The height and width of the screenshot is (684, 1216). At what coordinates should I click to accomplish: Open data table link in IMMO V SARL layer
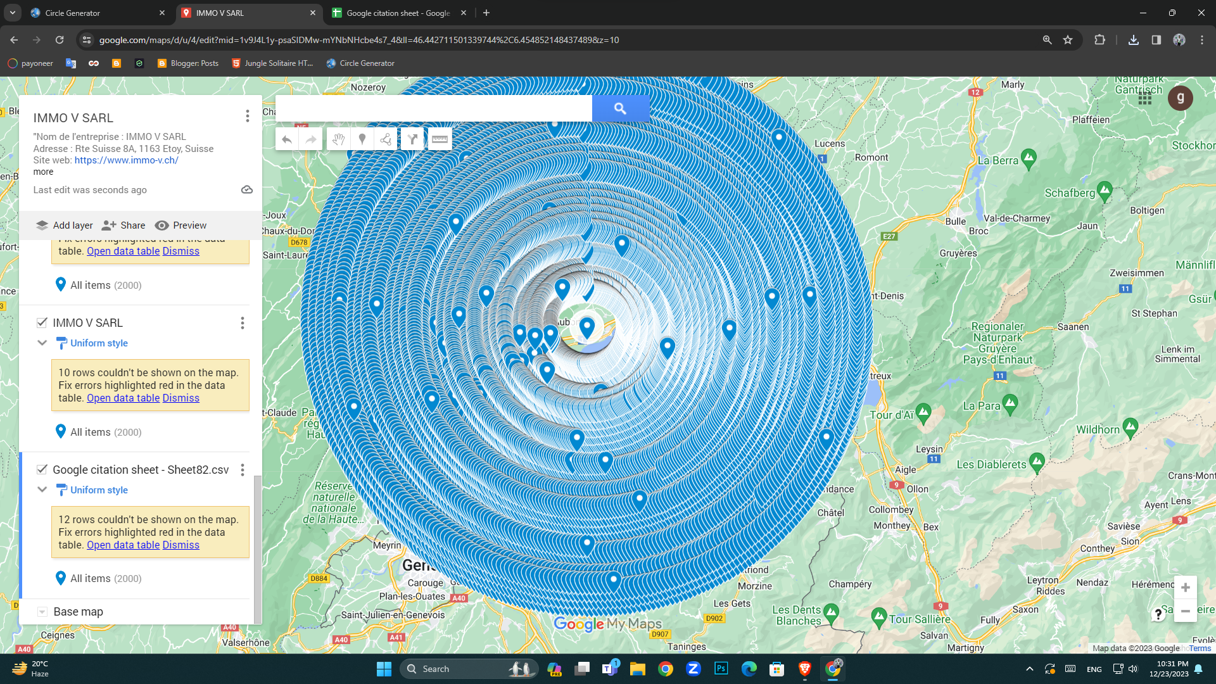click(x=123, y=398)
